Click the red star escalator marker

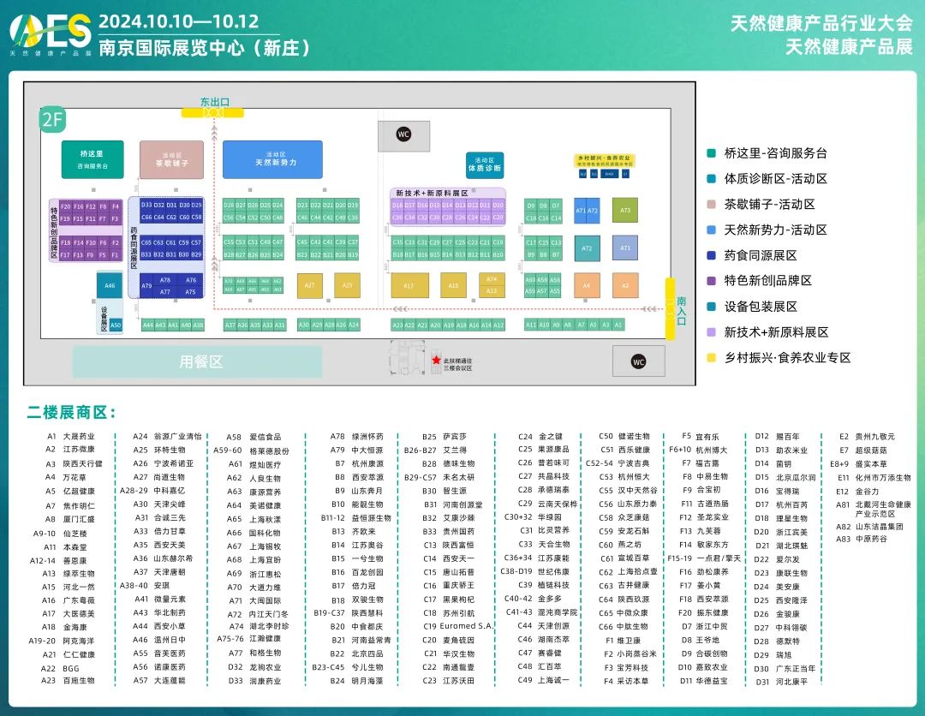(436, 360)
